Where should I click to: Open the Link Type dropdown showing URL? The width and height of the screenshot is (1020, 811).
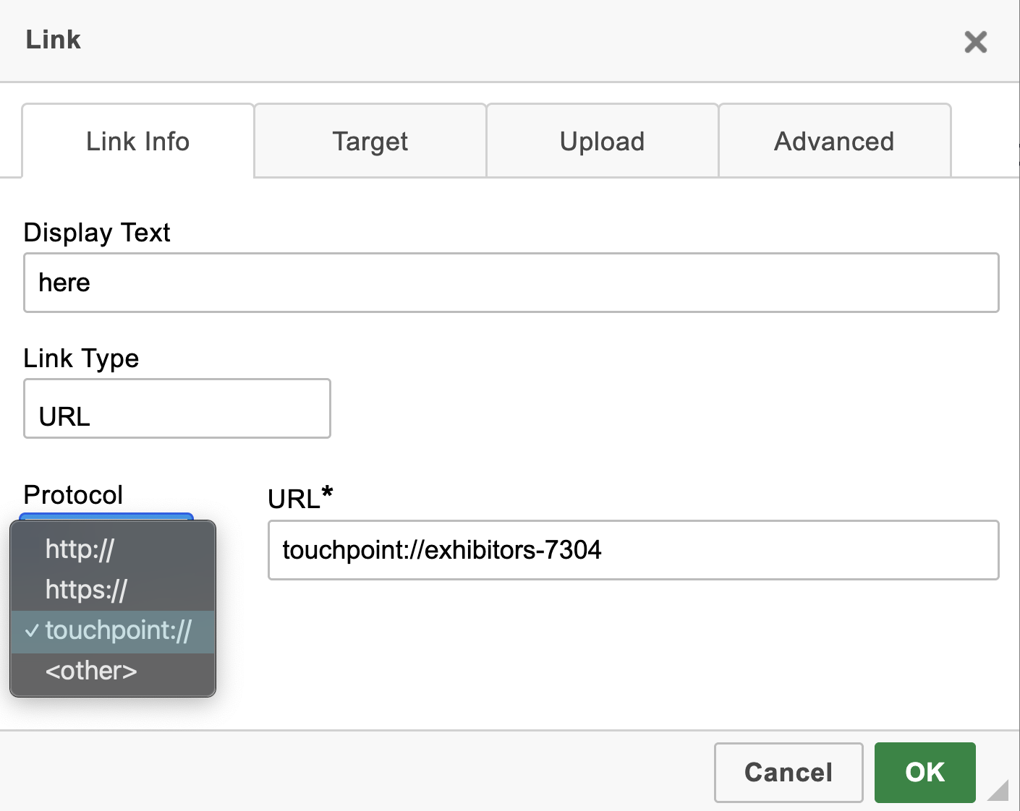(177, 408)
